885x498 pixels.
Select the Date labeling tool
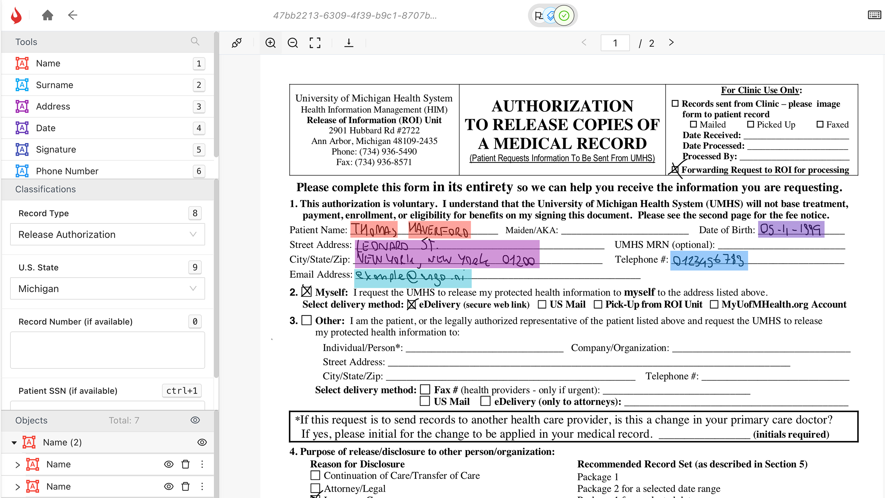pyautogui.click(x=108, y=128)
